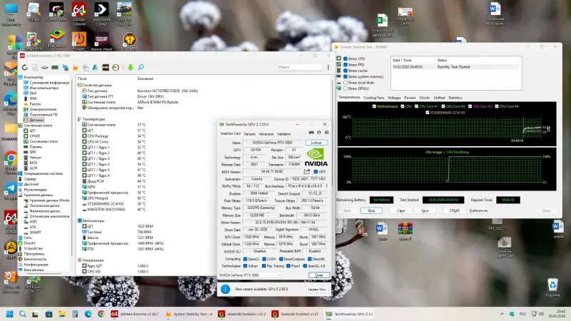Enable the Stress GPU(s) checkbox
571x321 pixels.
345,88
